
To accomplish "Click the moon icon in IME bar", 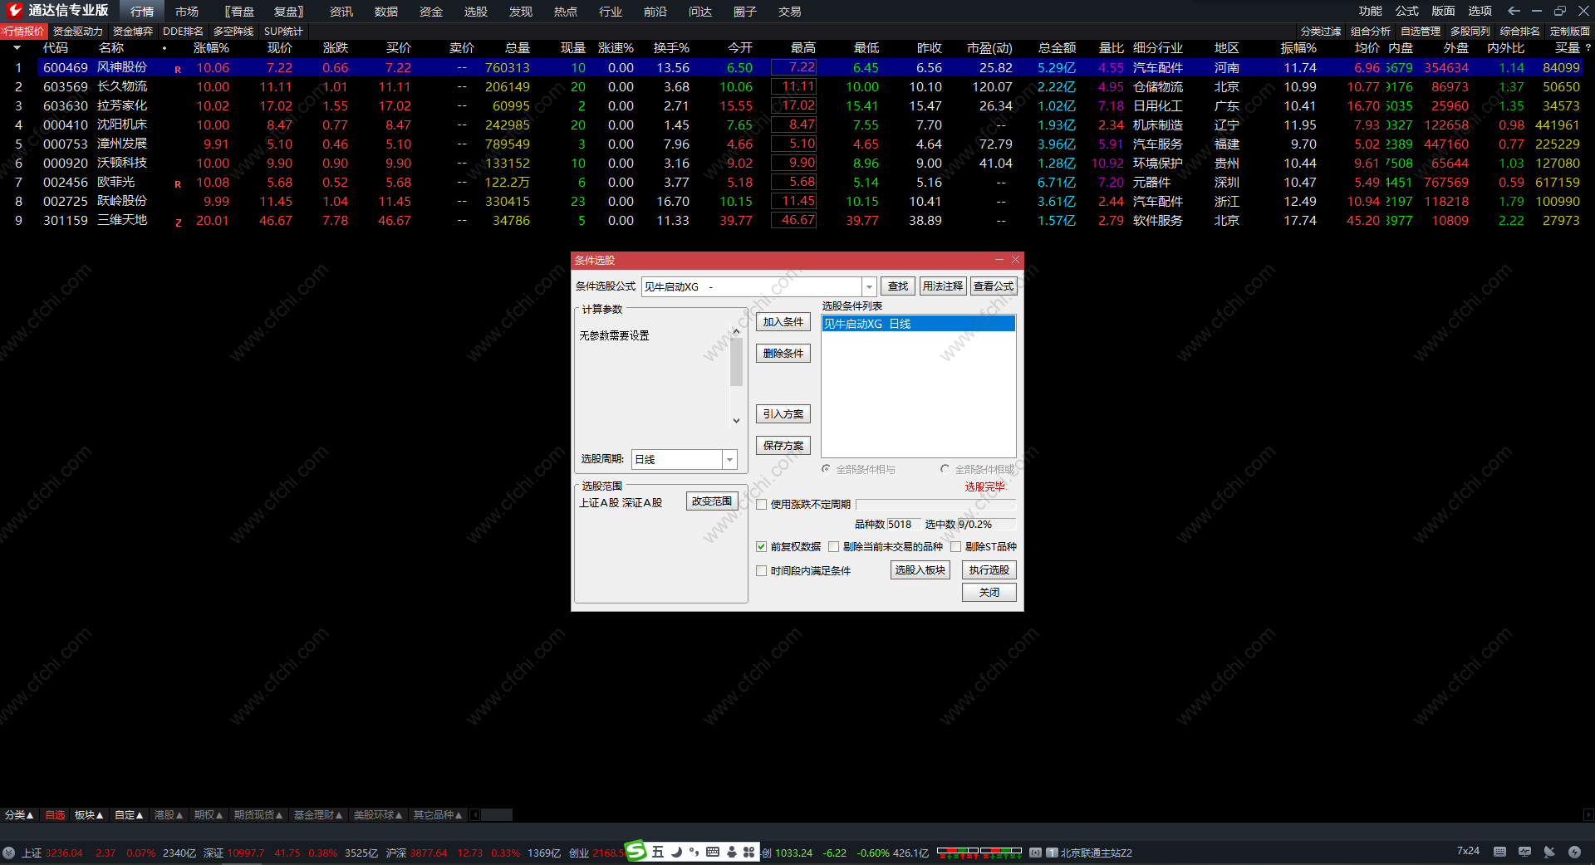I will point(676,852).
